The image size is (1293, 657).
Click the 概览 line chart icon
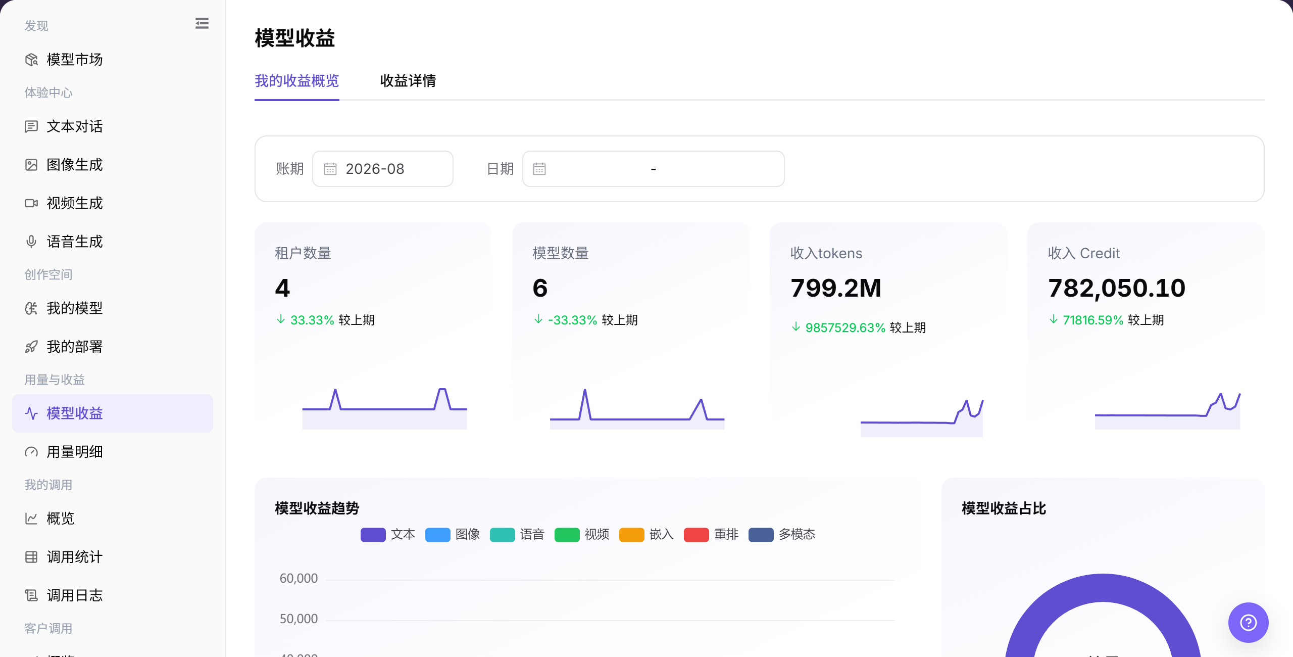point(31,519)
